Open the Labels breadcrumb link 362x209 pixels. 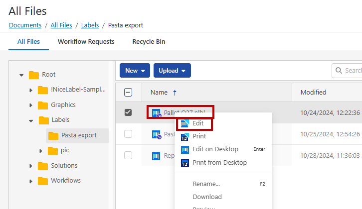90,25
